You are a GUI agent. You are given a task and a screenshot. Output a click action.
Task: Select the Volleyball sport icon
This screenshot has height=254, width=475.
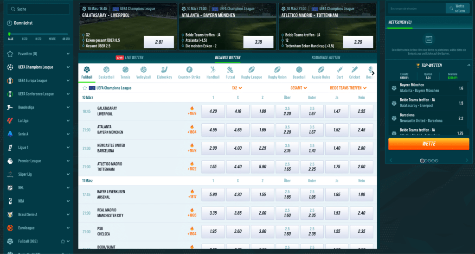[143, 70]
